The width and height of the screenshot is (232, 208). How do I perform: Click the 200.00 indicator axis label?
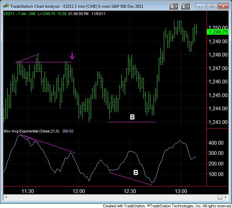pyautogui.click(x=216, y=164)
